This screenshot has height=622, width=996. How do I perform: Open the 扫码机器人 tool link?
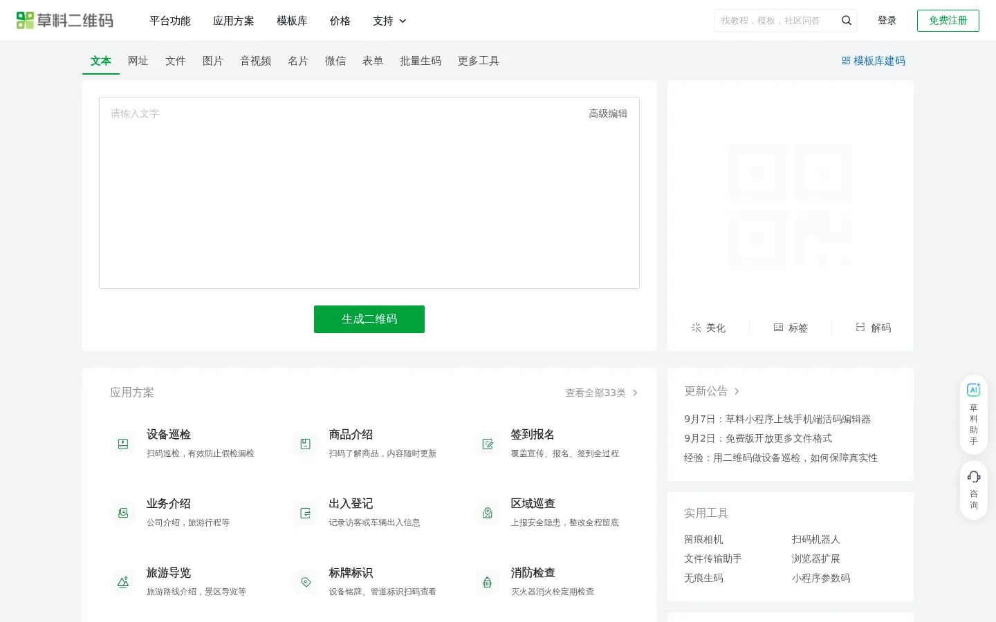[816, 539]
